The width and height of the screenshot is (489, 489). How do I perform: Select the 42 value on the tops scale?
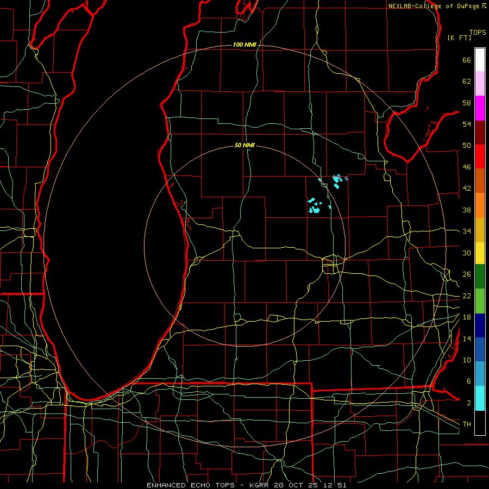(467, 189)
